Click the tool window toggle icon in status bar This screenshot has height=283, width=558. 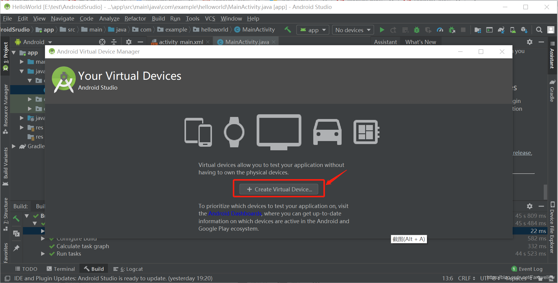pos(7,278)
